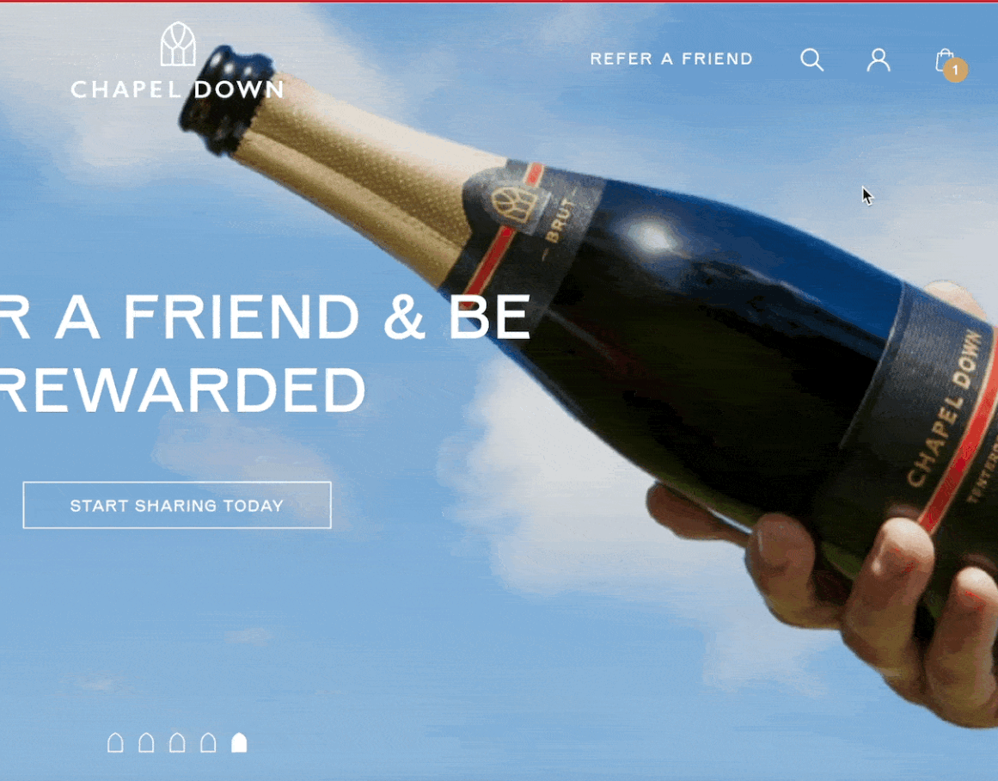Click the red loading bar at top
This screenshot has width=998, height=781.
[x=499, y=1]
